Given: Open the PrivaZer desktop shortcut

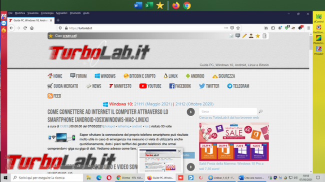Looking at the screenshot, I should [x=318, y=50].
